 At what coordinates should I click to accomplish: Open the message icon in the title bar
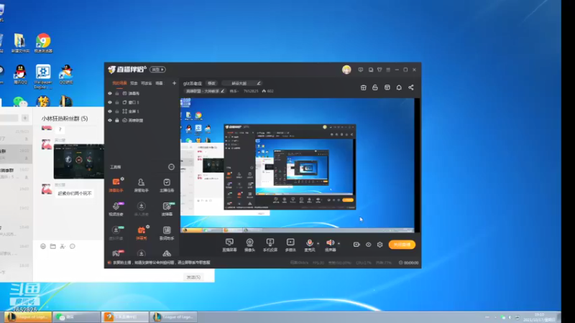click(361, 70)
